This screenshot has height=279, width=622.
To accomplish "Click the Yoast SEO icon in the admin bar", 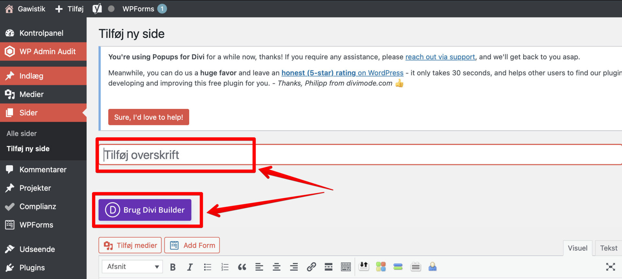I will pos(97,9).
